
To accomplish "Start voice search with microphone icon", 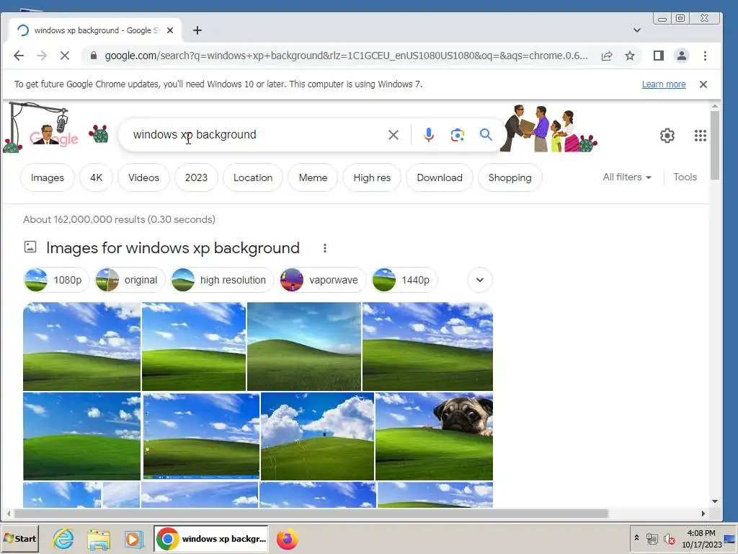I will (428, 135).
